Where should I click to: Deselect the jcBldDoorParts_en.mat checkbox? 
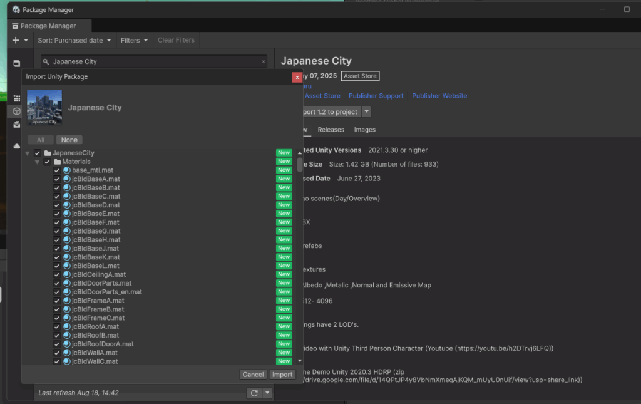coord(57,292)
